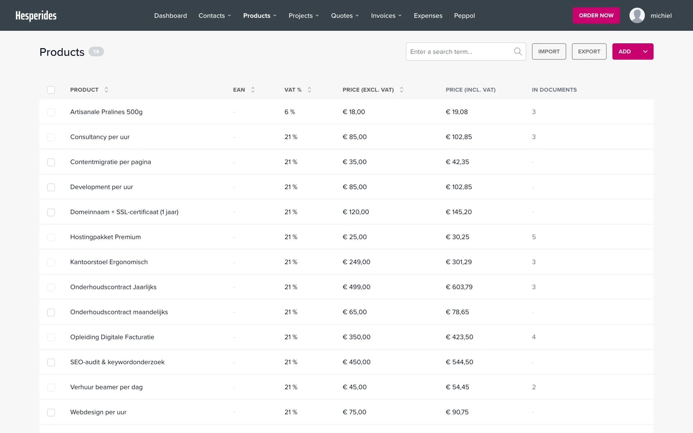Open Verhuur beamer per dag product
The height and width of the screenshot is (433, 693).
click(106, 387)
